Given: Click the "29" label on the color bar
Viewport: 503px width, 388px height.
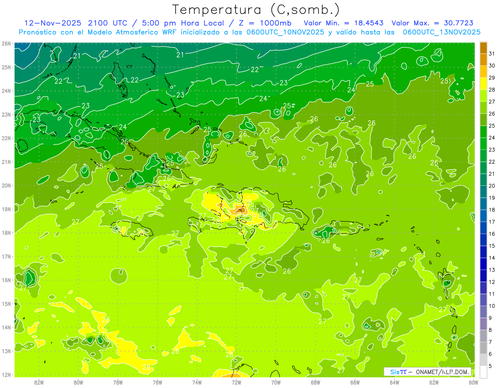Looking at the screenshot, I should coord(492,78).
